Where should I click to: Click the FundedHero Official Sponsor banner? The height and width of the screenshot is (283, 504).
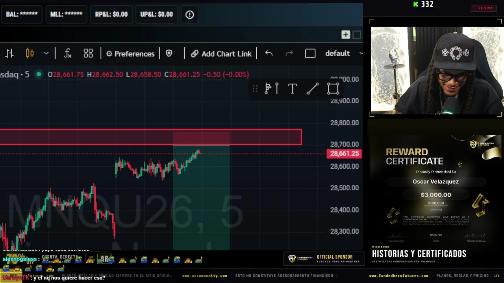[x=324, y=259]
